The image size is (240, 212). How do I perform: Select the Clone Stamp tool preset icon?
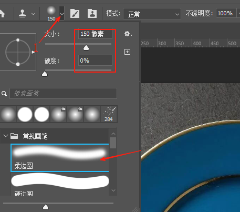23,14
